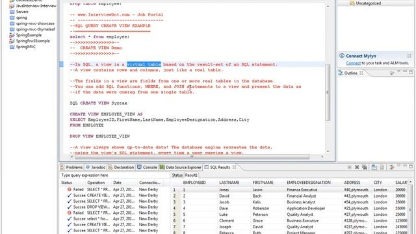This screenshot has width=416, height=234.
Task: Select the Result1 sub-tab
Action: [x=191, y=175]
